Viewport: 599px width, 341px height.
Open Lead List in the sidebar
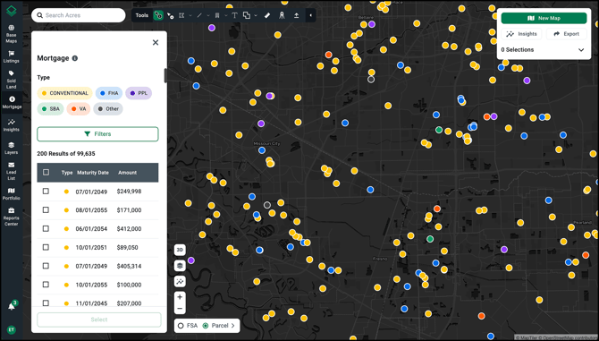tap(11, 171)
